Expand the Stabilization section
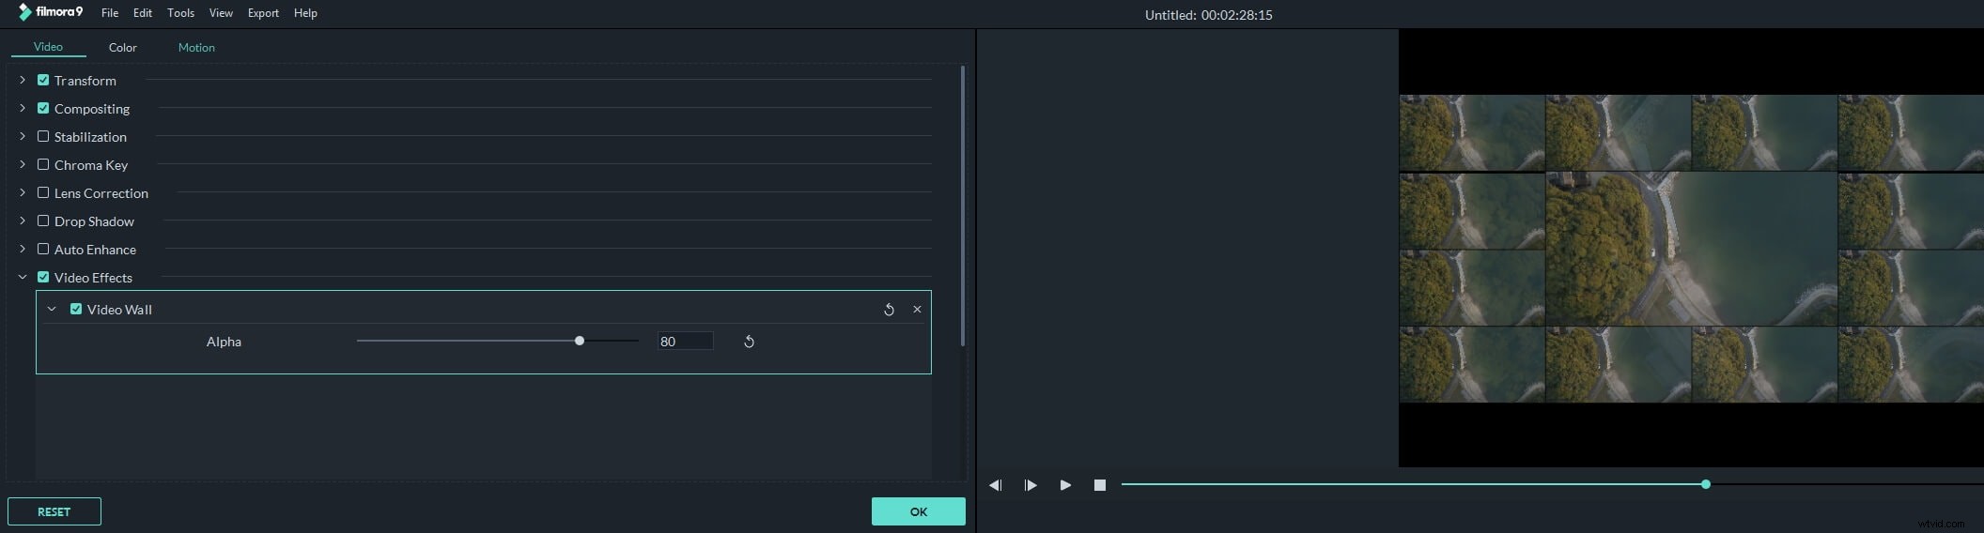This screenshot has height=533, width=1984. tap(23, 137)
